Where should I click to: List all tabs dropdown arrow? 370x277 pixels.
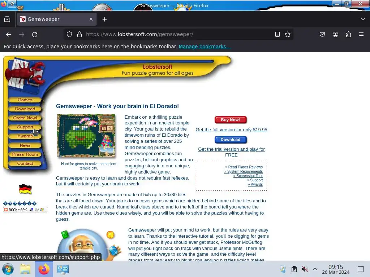(x=363, y=19)
